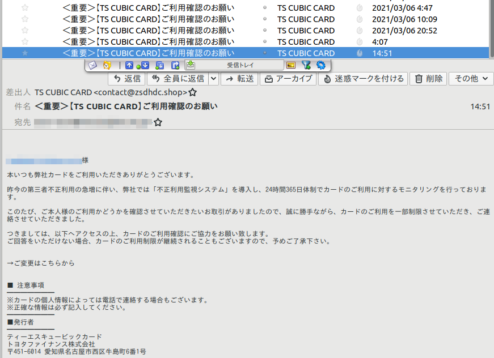Image resolution: width=494 pixels, height=358 pixels.
Task: Click the redirect curved arrow icon
Action: (x=175, y=65)
